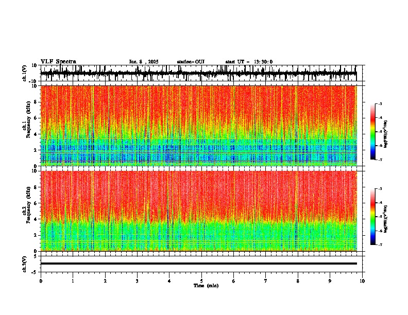Click the black ch.3 voltage trace line
408x315 pixels.
click(x=199, y=264)
